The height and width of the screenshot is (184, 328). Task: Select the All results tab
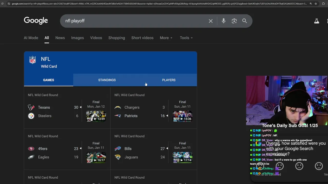coord(47,38)
